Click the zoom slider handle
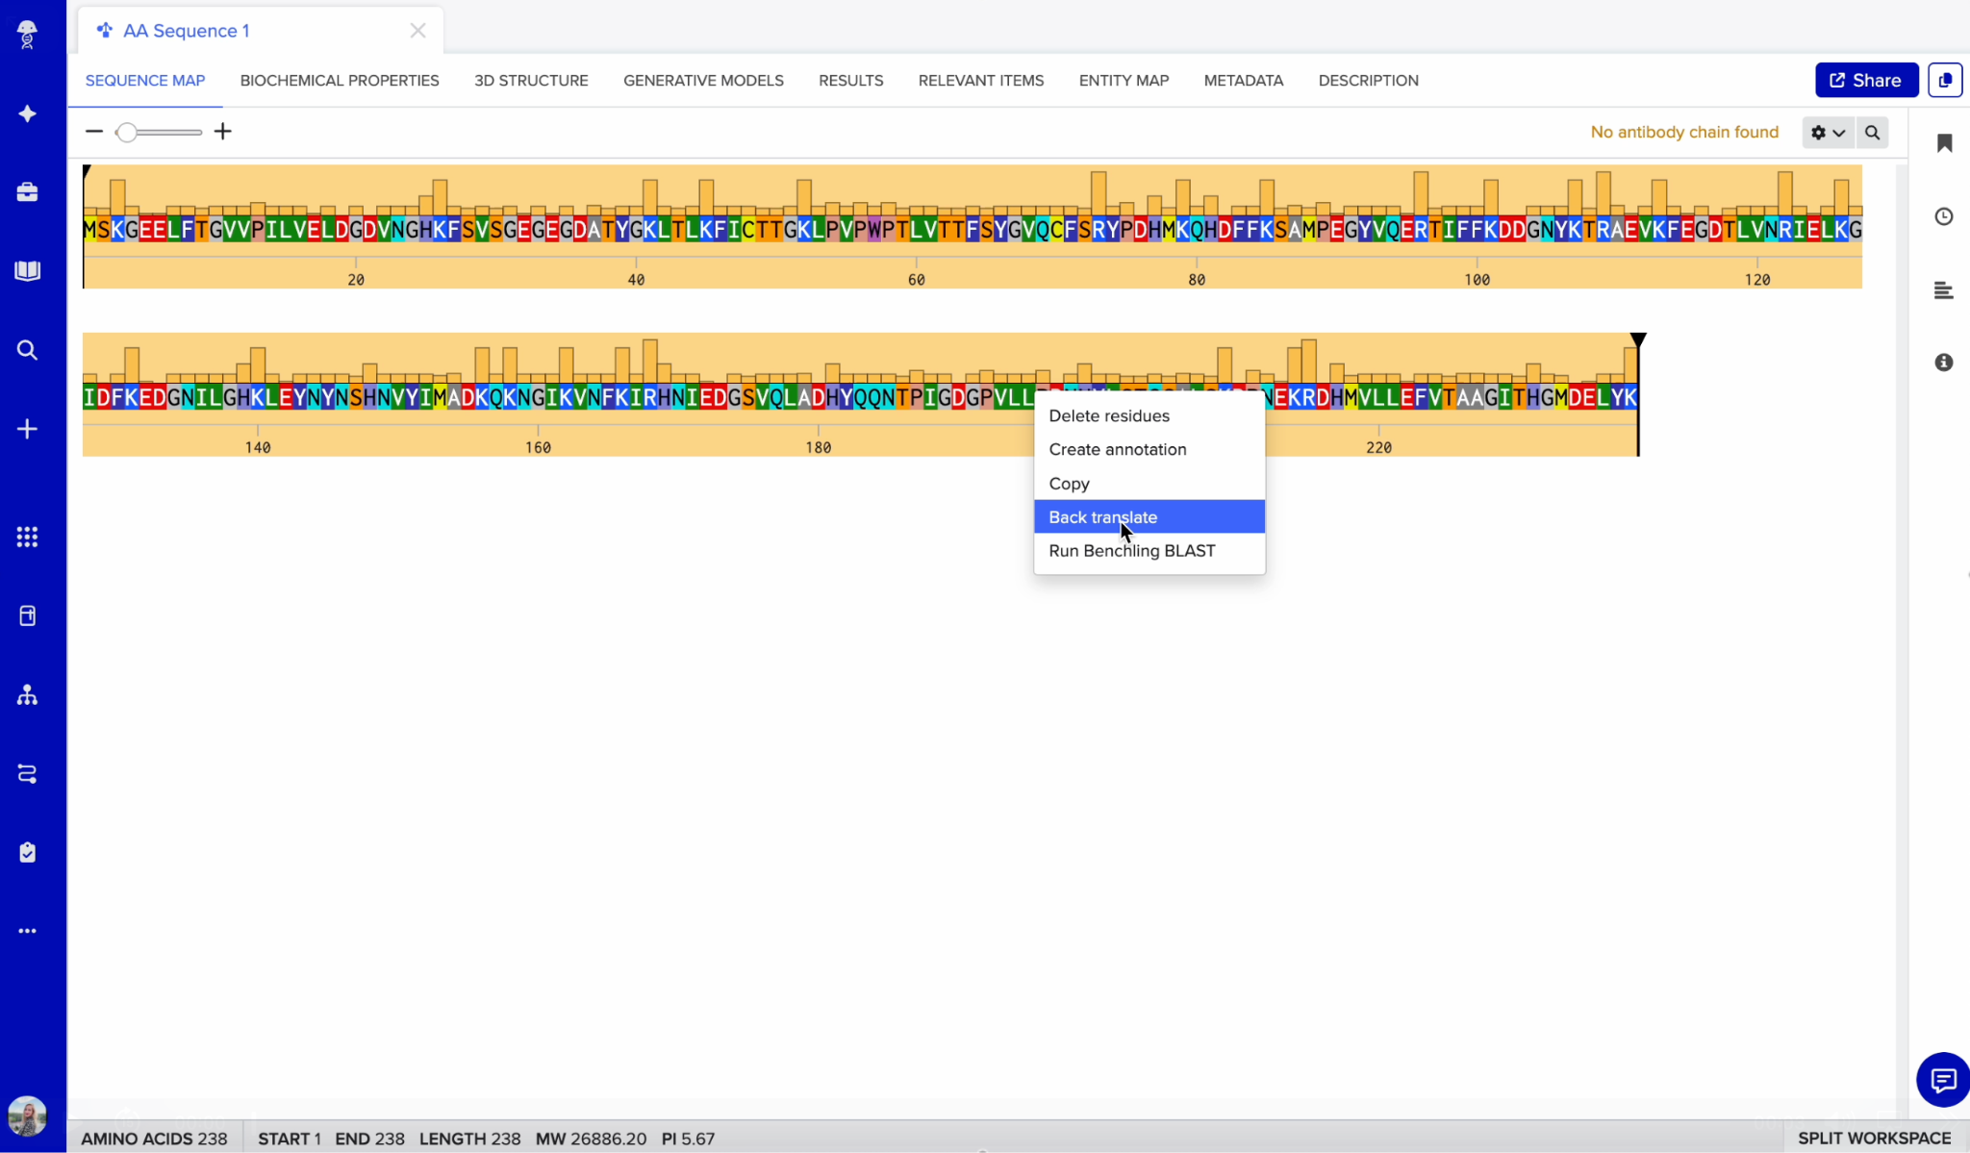The image size is (1970, 1153). 126,132
